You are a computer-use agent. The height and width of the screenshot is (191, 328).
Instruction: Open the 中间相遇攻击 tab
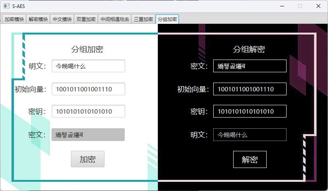coord(115,19)
